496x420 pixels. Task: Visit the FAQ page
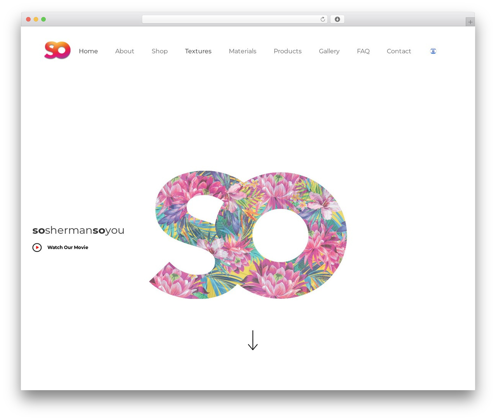click(x=363, y=51)
